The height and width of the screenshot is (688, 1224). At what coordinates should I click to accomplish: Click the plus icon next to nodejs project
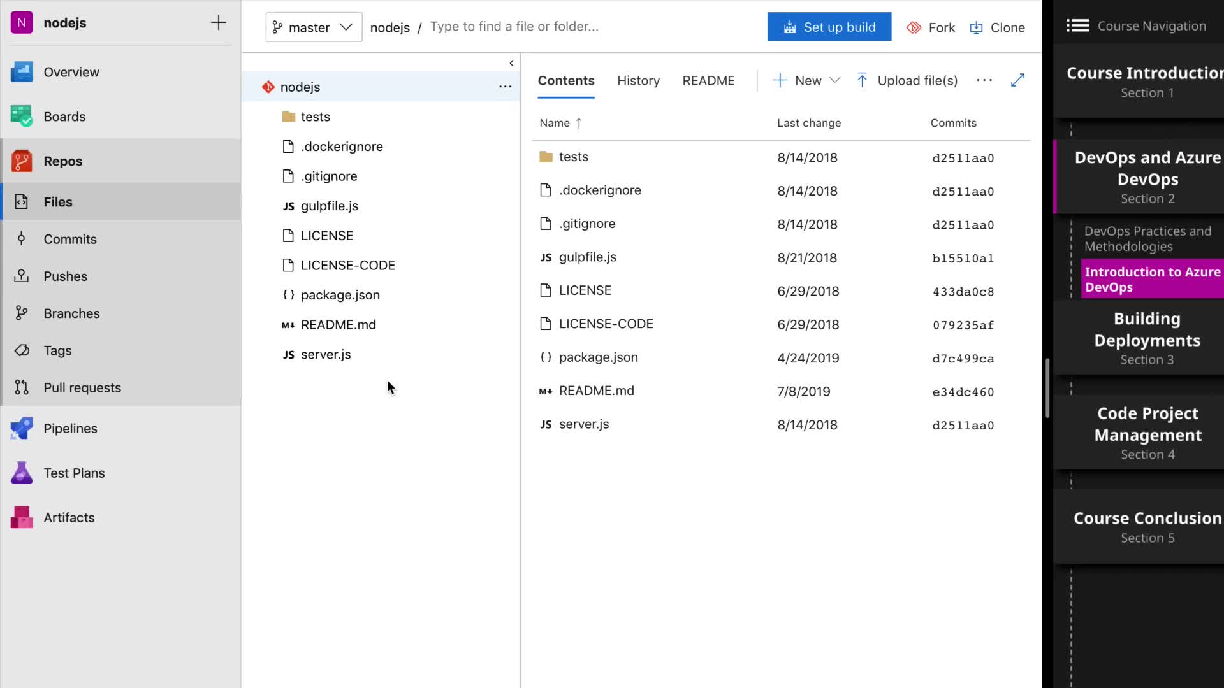point(218,23)
